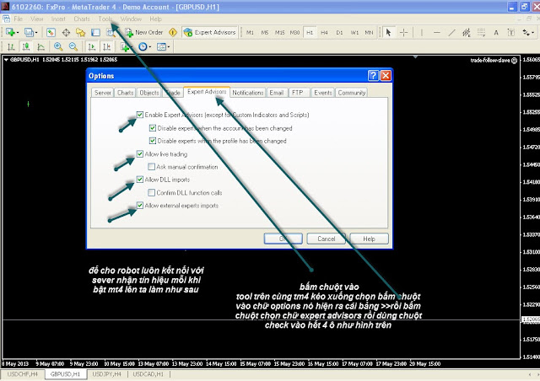Click the New Order toolbar button
This screenshot has width=540, height=381.
(144, 32)
